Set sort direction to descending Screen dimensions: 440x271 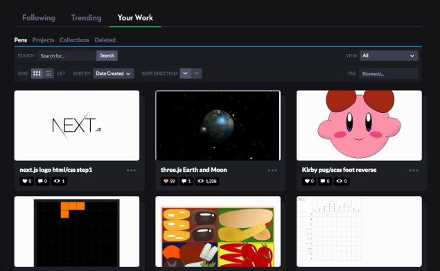[185, 73]
